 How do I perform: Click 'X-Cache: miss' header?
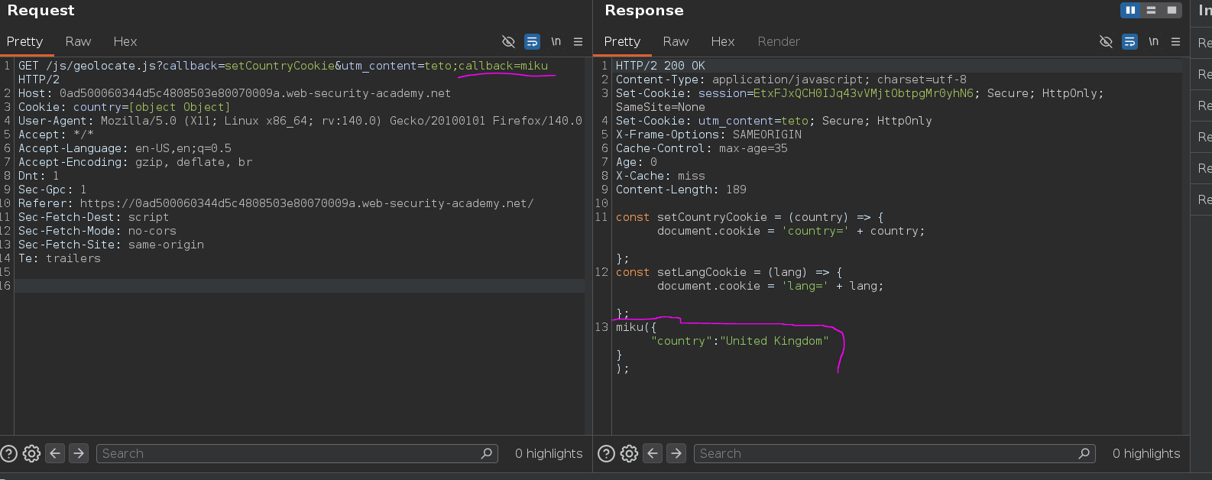[660, 176]
